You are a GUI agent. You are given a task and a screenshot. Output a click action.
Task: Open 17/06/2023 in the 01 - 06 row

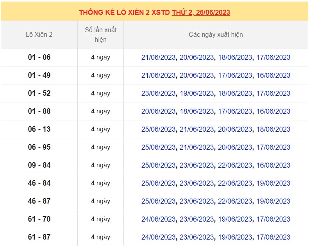(x=273, y=57)
